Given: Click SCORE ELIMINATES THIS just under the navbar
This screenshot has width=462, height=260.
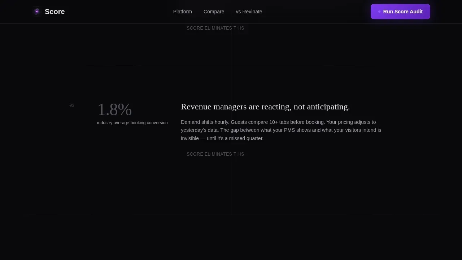Looking at the screenshot, I should point(215,28).
